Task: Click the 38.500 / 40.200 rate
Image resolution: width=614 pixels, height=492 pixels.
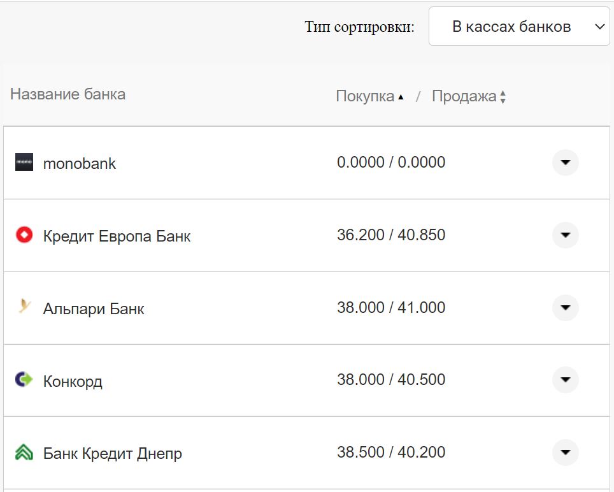Action: click(391, 452)
